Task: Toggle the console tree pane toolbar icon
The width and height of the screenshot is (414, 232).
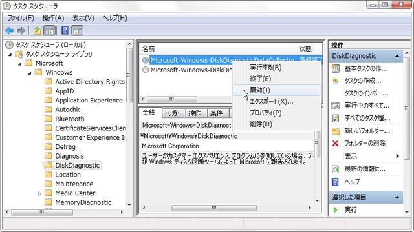Action: point(49,30)
